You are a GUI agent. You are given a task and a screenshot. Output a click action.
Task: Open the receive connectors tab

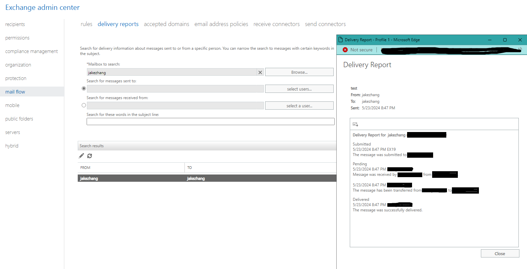277,24
